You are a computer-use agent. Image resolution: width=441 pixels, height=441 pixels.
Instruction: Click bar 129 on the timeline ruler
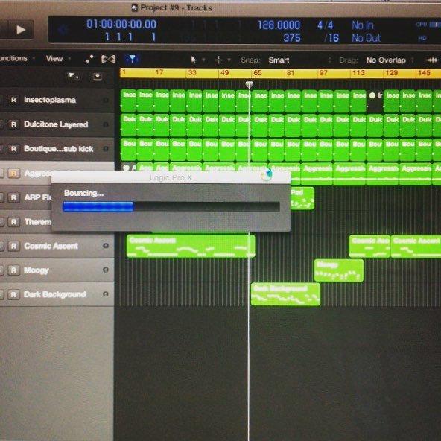point(392,73)
